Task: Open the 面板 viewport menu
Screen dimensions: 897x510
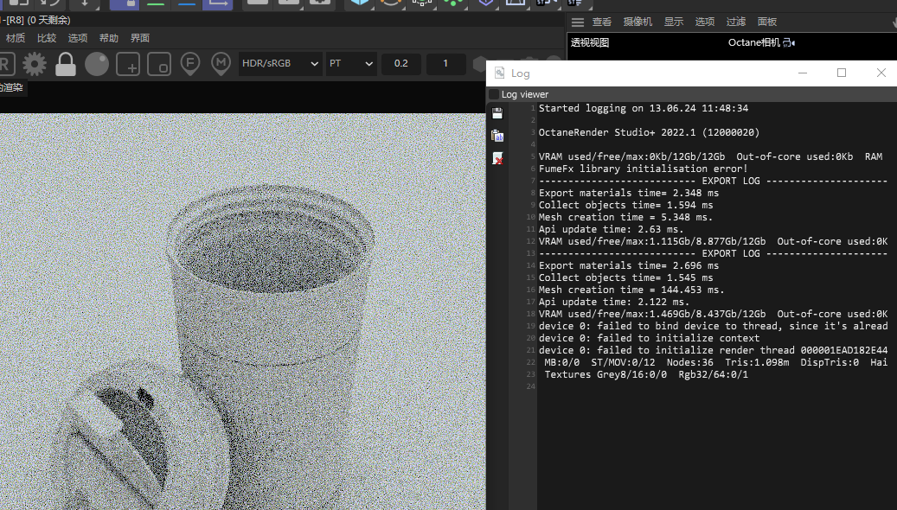Action: click(767, 22)
